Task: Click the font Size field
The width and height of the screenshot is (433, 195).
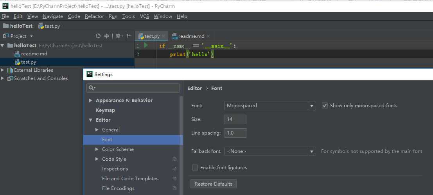Action: pos(235,119)
